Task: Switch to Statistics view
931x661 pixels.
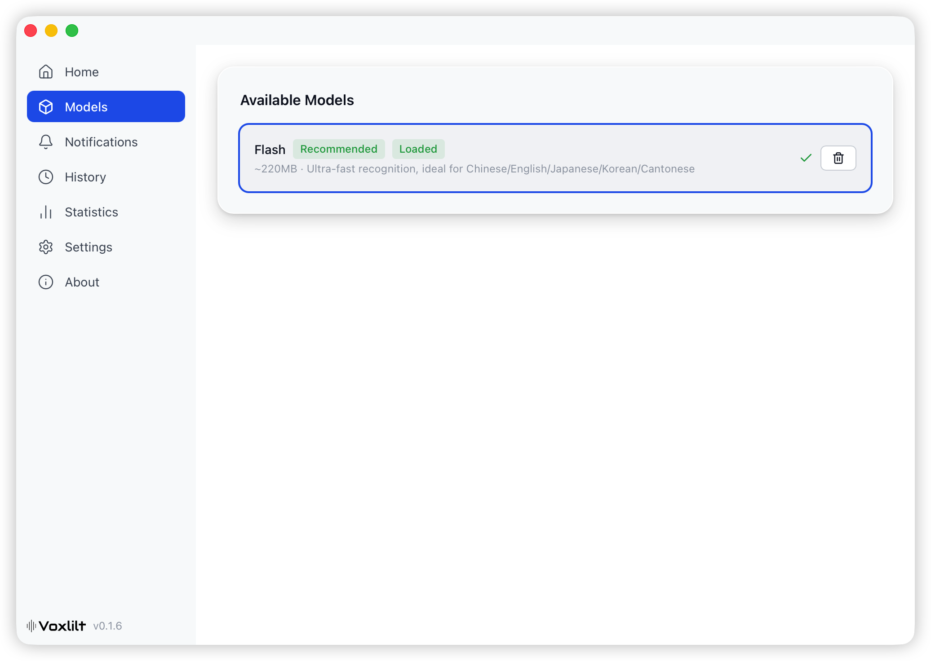Action: [91, 212]
